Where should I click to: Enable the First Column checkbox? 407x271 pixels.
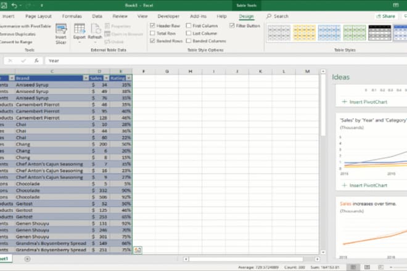189,26
